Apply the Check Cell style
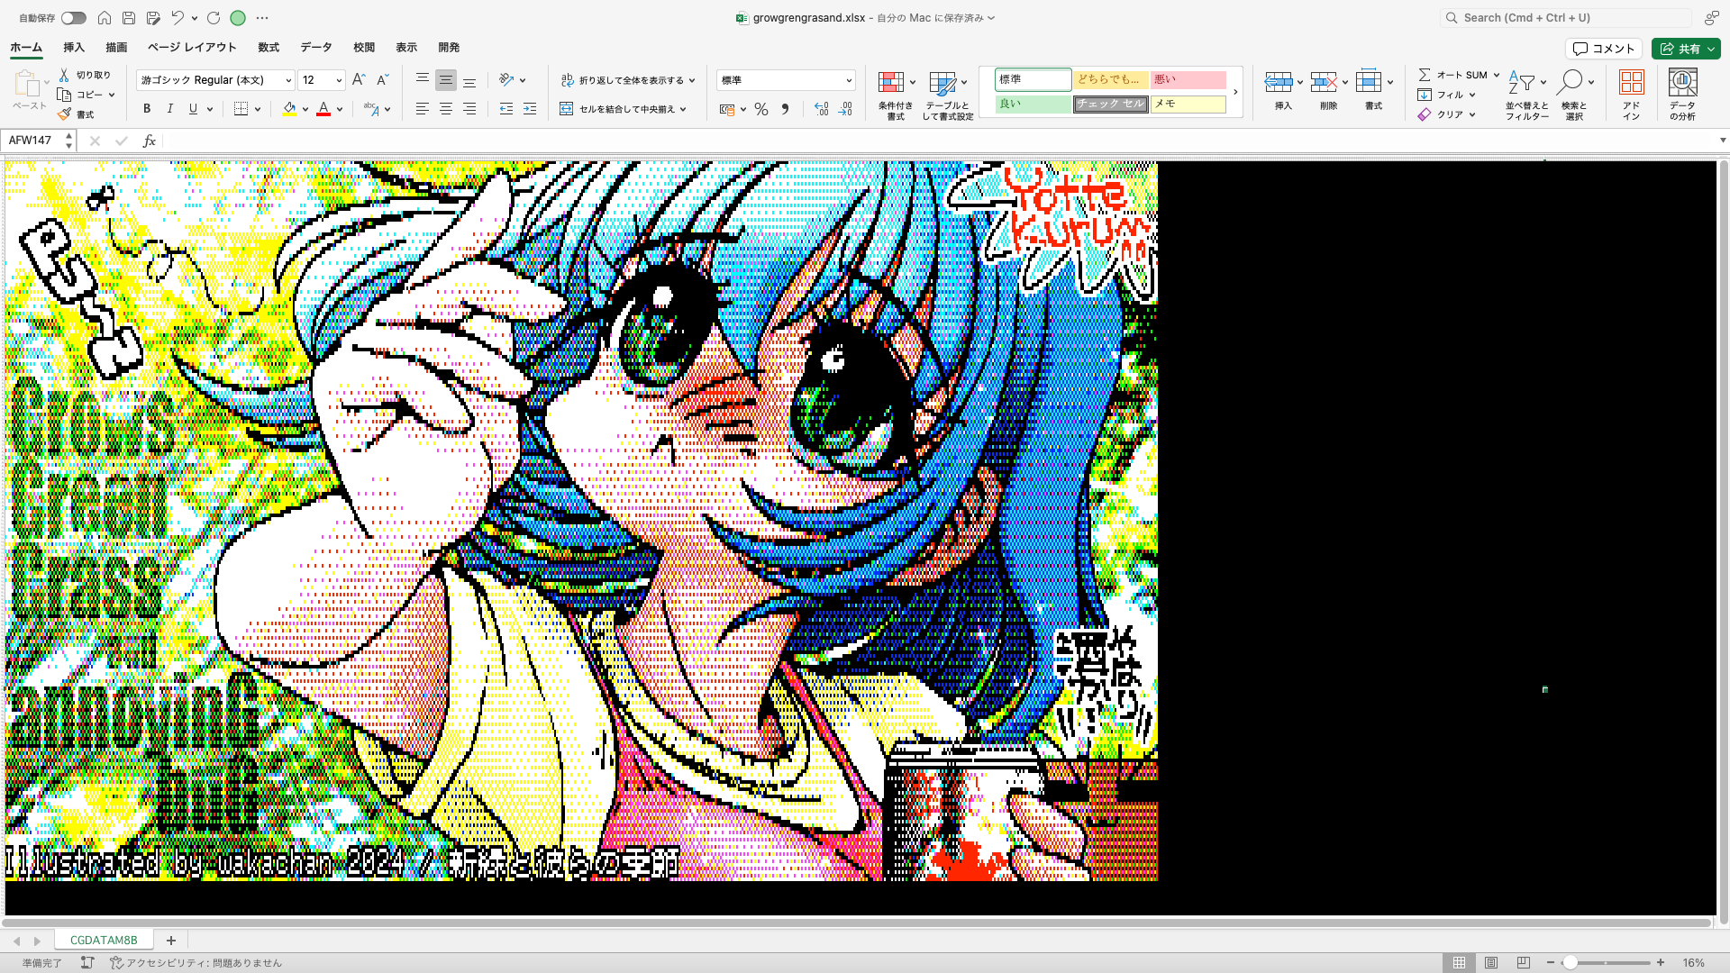Screen dimensions: 1730x973 point(1110,104)
